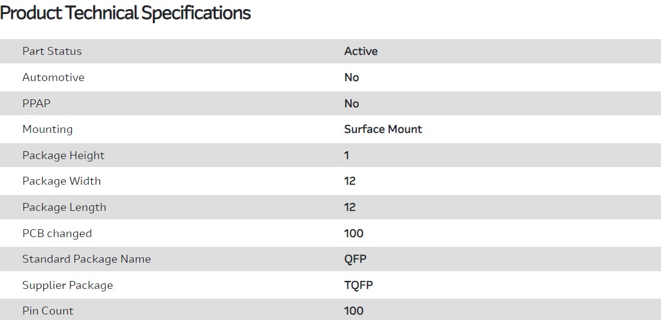Select the Automotive row label

[x=53, y=77]
